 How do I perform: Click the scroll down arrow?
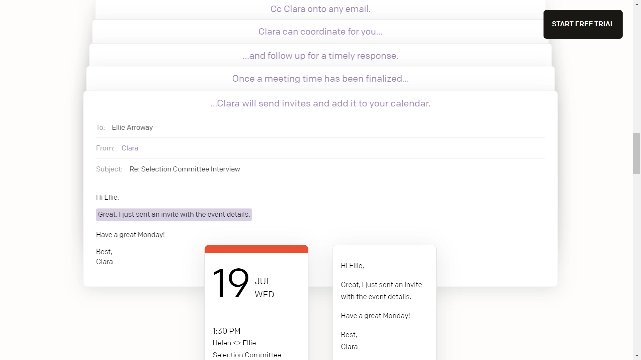tap(637, 356)
